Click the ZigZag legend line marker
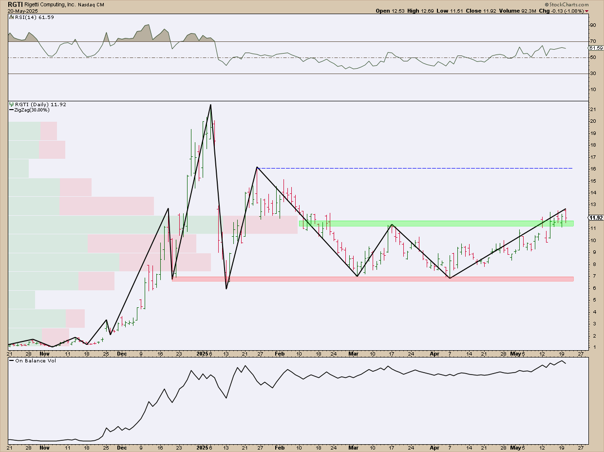604x452 pixels. (x=11, y=111)
